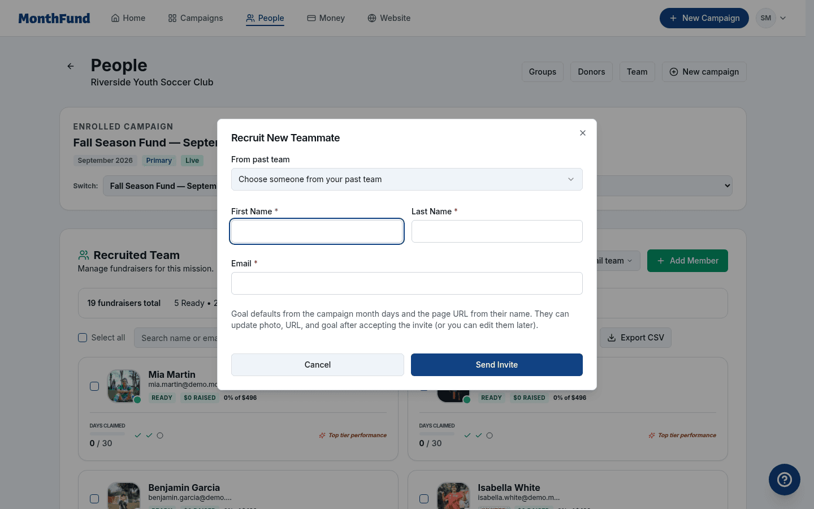Click Benjamin Garcia's name

coord(184,488)
